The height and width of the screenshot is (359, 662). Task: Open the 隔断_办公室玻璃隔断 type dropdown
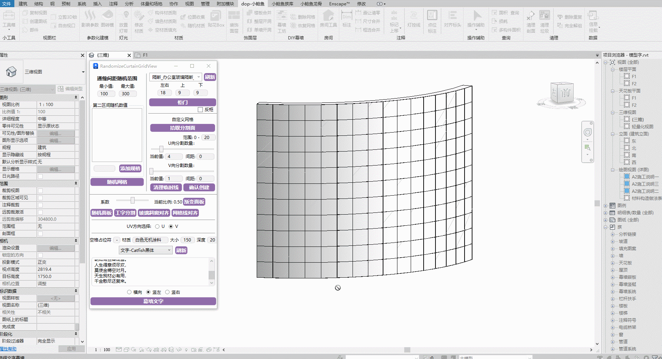click(x=176, y=77)
